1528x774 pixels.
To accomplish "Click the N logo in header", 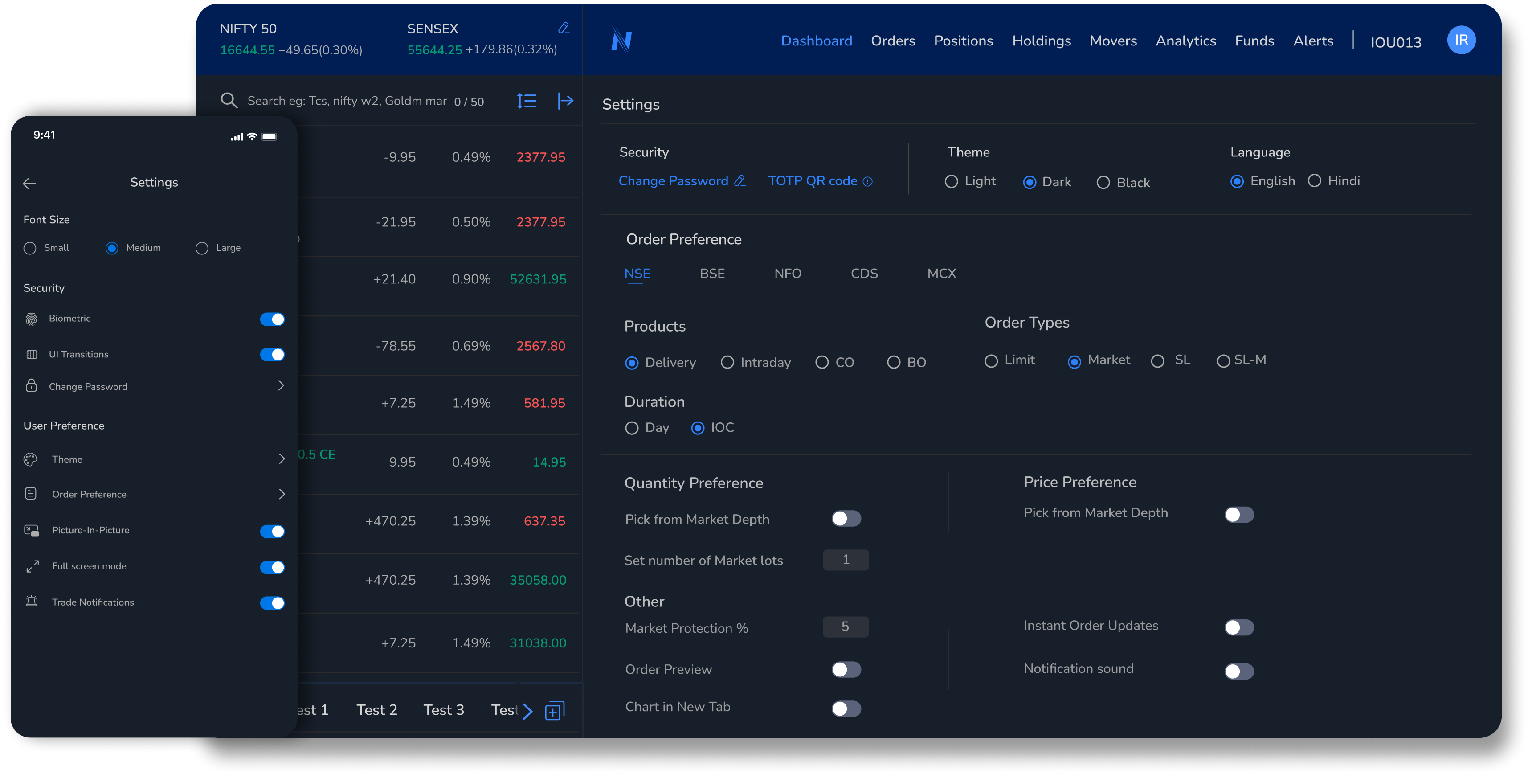I will (621, 41).
